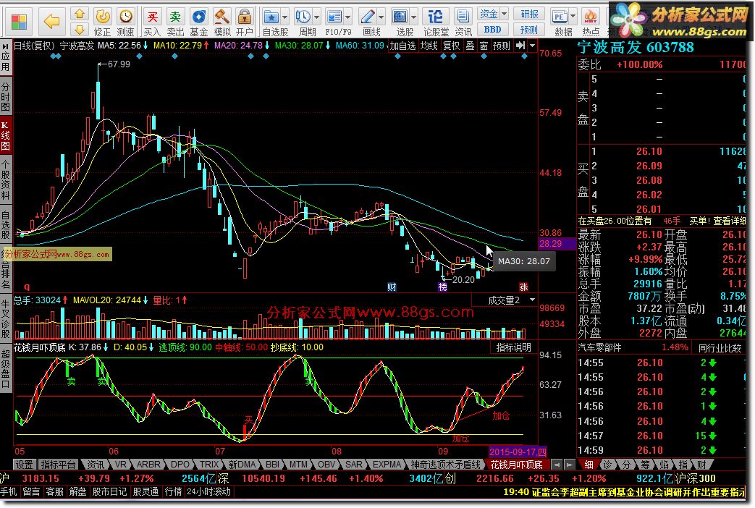Viewport: 755px width, 508px height.
Task: Toggle 预测 on the chart bar
Action: (501, 46)
